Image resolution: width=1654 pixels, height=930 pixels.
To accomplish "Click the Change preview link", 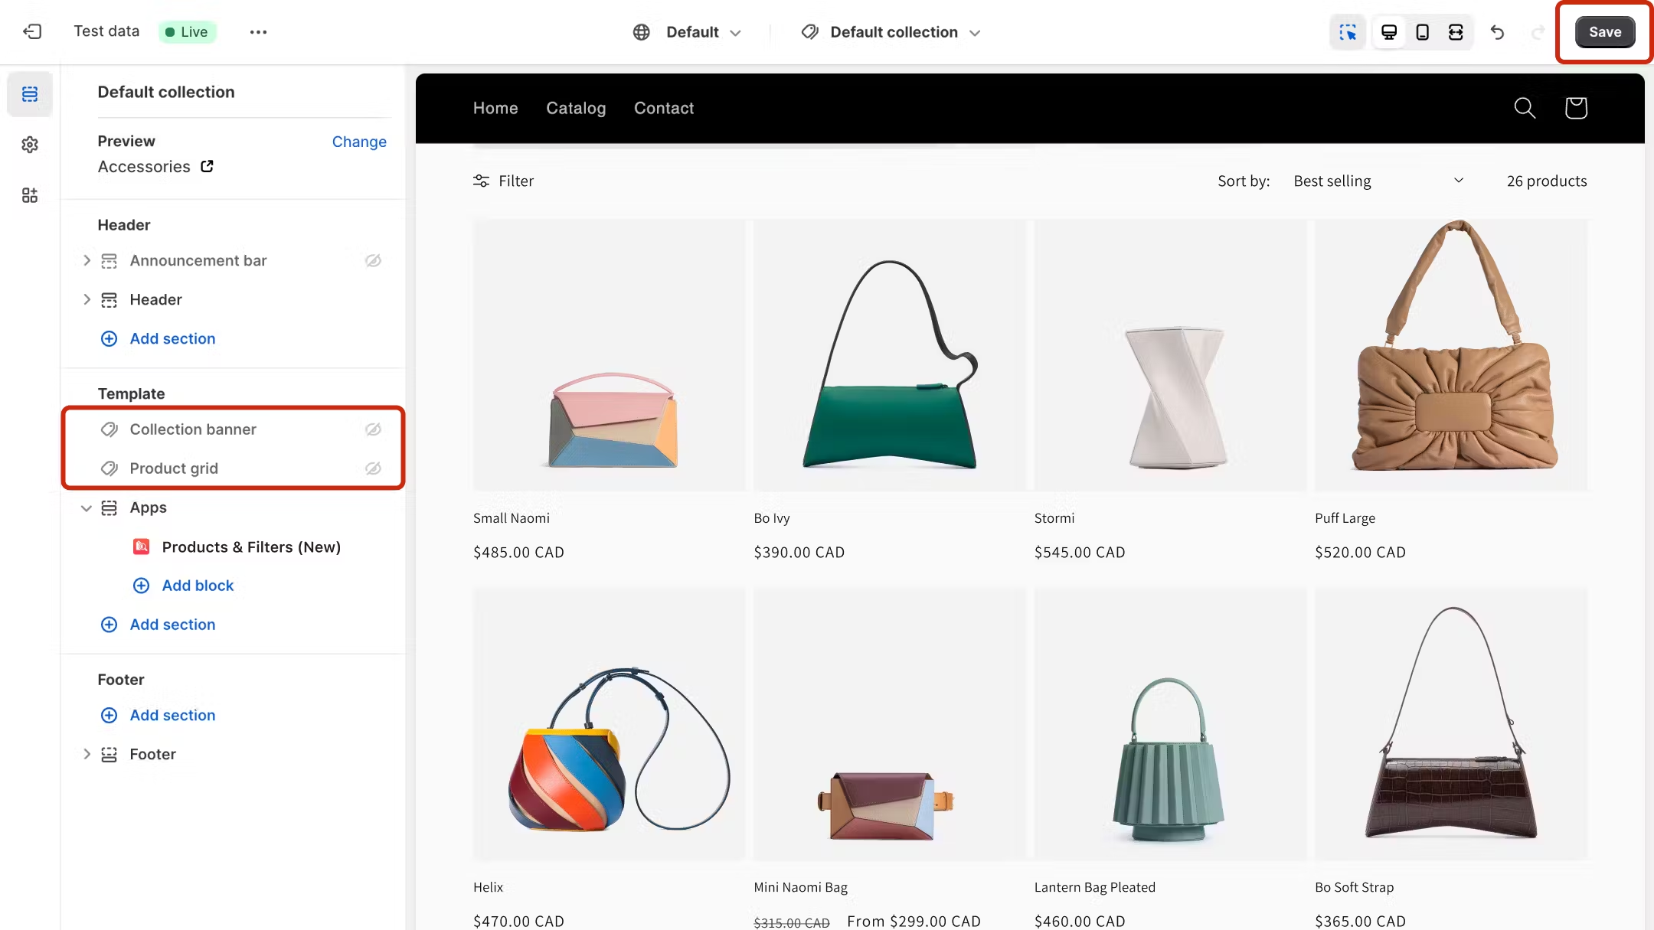I will point(358,142).
